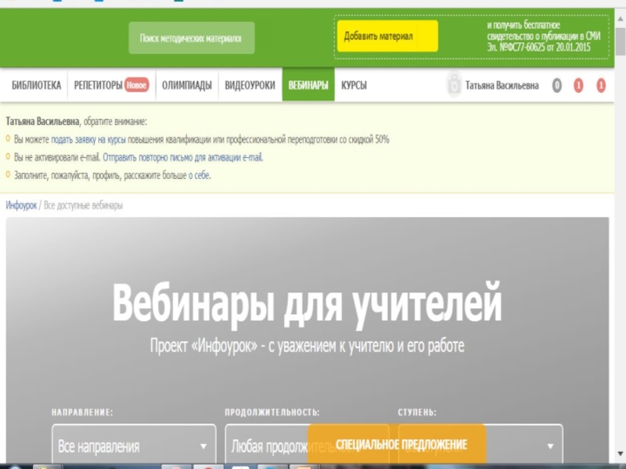
Task: Select the Вебинары tab
Action: click(x=308, y=85)
